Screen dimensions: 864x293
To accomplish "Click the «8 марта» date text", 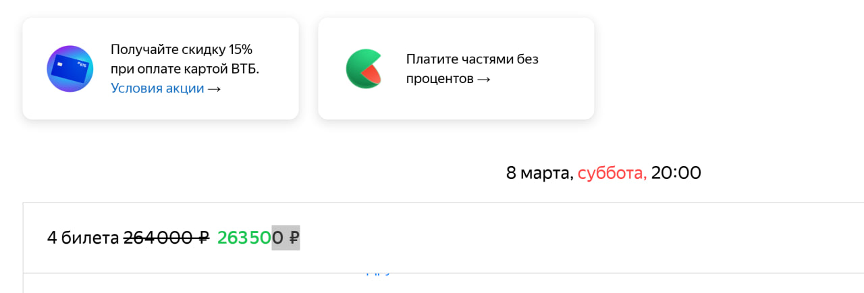I will pyautogui.click(x=538, y=173).
